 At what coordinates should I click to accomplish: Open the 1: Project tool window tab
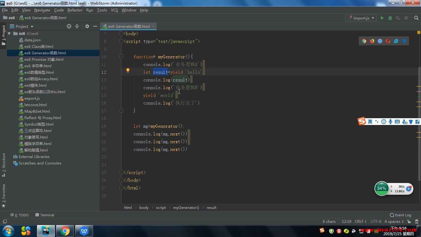[3, 35]
